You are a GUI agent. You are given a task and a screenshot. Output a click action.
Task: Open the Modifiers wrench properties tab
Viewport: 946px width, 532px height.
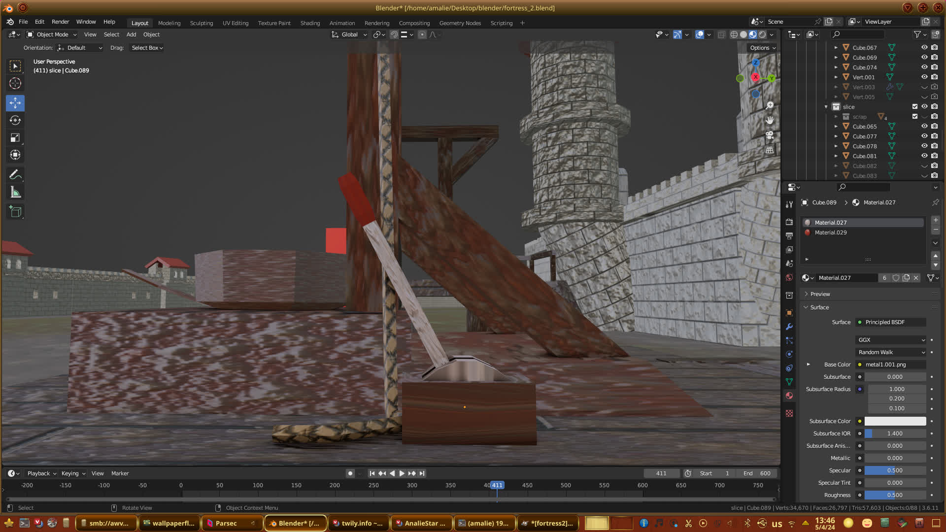(x=789, y=327)
